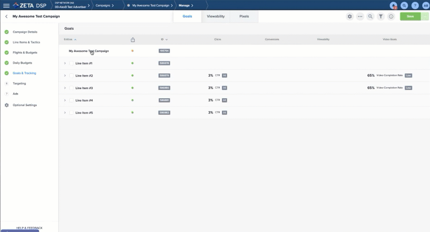430x232 pixels.
Task: Select the Line Item #3 checkbox
Action: [72, 88]
